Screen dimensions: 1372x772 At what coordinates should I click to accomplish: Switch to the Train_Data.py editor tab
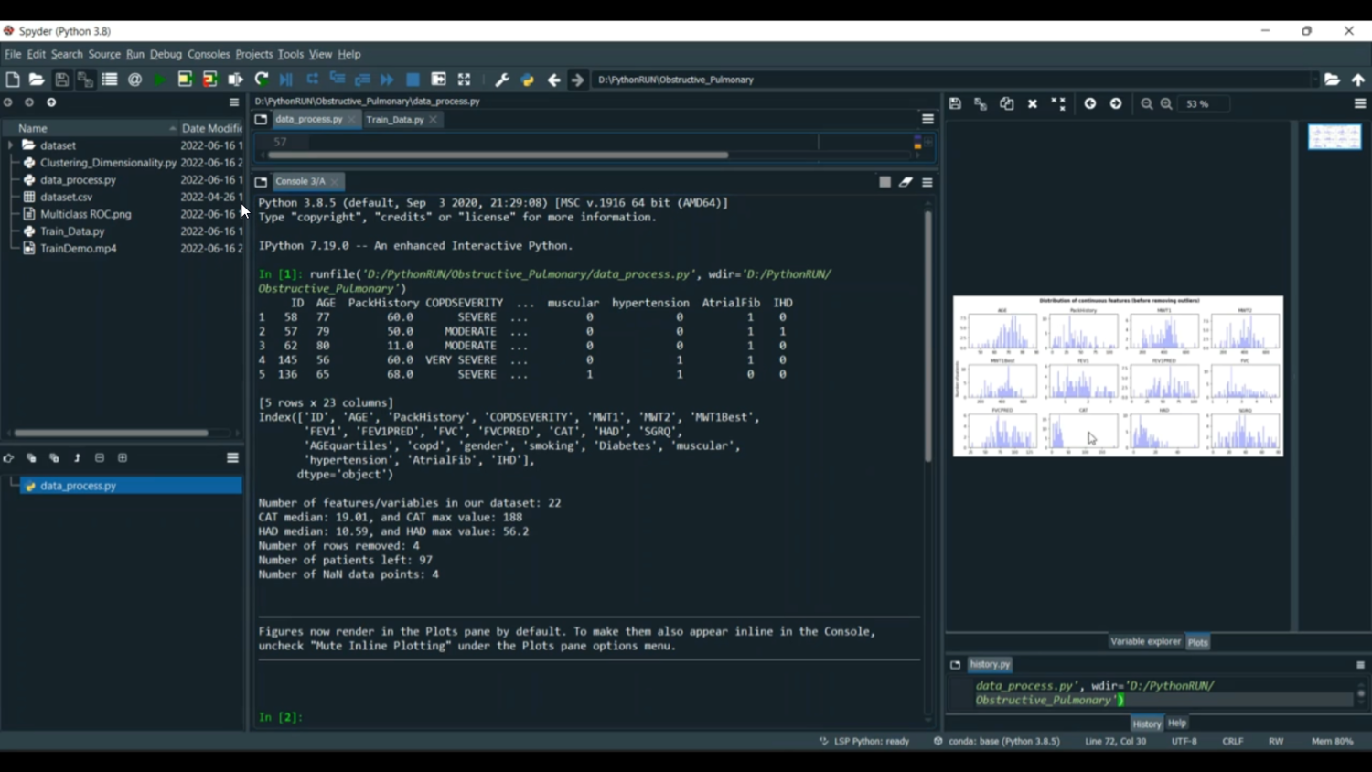point(395,120)
